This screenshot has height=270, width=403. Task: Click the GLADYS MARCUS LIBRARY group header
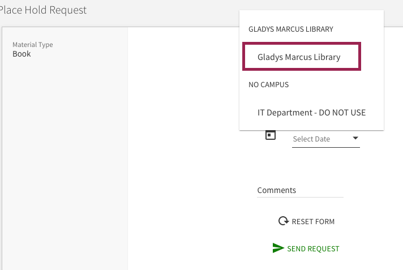point(291,29)
